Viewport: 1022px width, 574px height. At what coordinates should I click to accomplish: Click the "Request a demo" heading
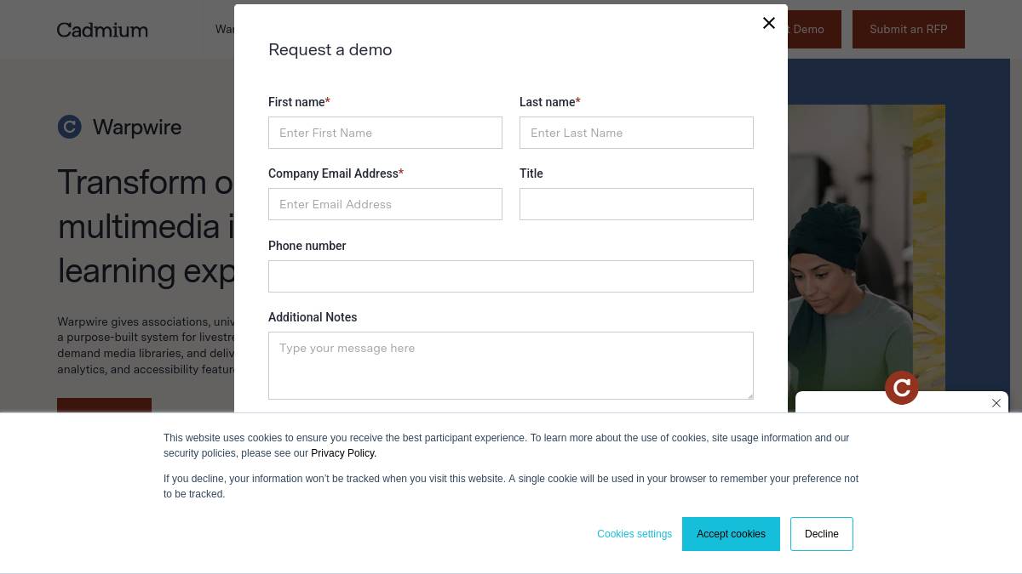click(x=330, y=49)
